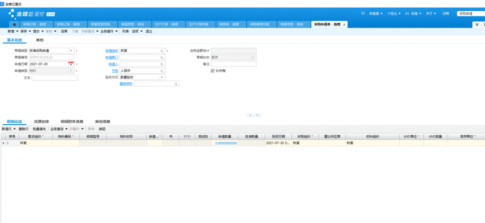This screenshot has height=223, width=485.
Task: Click the 注销 logout link
Action: (446, 14)
